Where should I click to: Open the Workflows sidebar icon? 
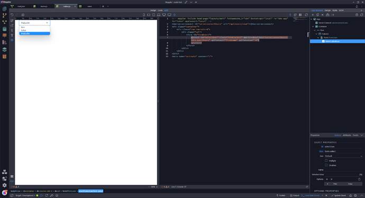click(4, 22)
